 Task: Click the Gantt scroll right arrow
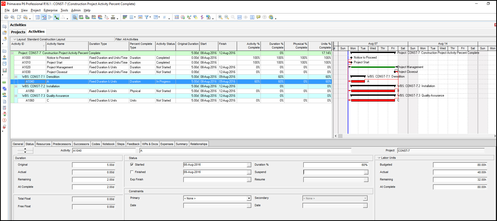tap(495, 136)
